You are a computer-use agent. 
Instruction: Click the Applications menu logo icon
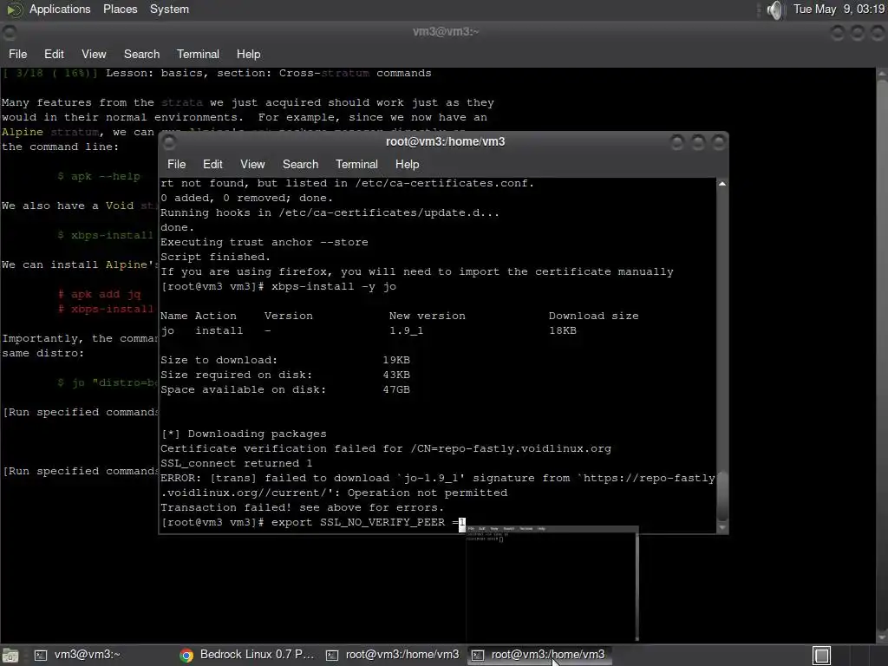click(x=15, y=10)
